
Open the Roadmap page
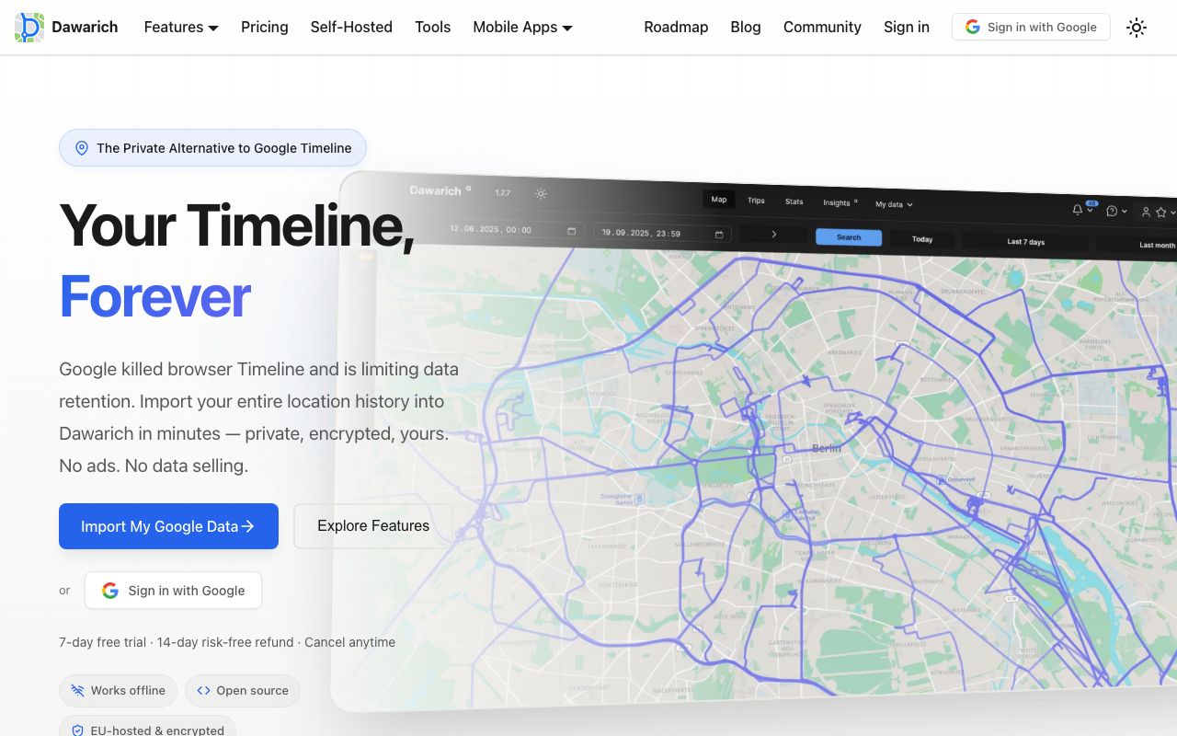[676, 28]
